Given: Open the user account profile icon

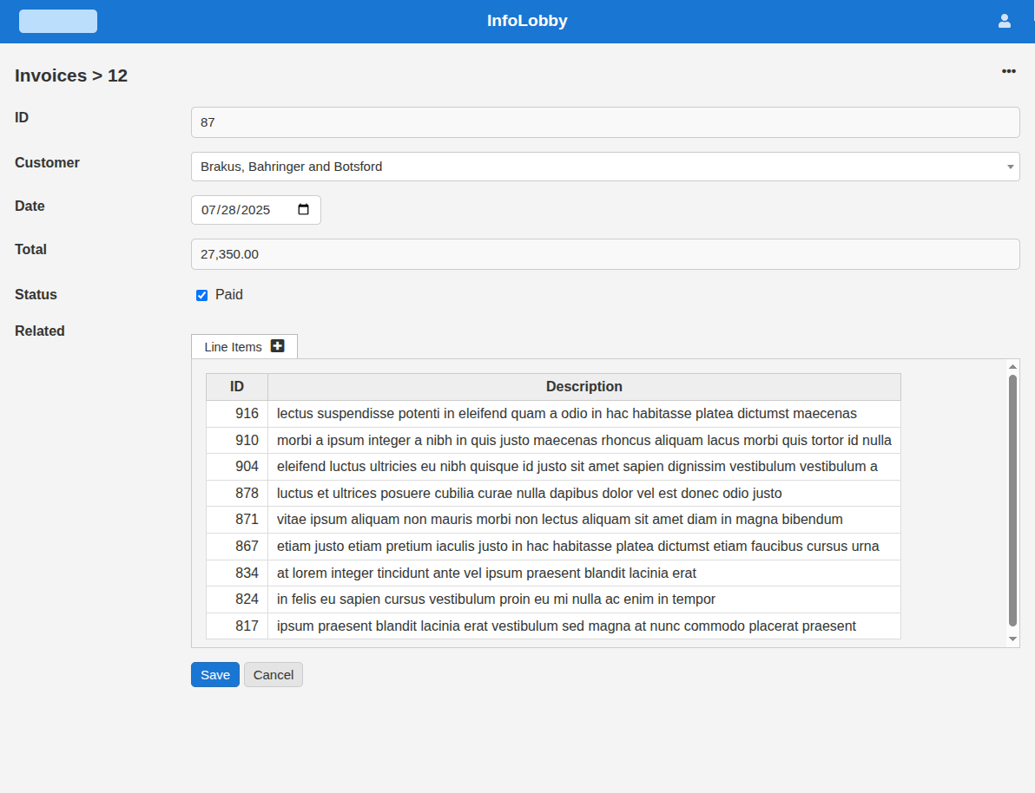Looking at the screenshot, I should [1005, 21].
